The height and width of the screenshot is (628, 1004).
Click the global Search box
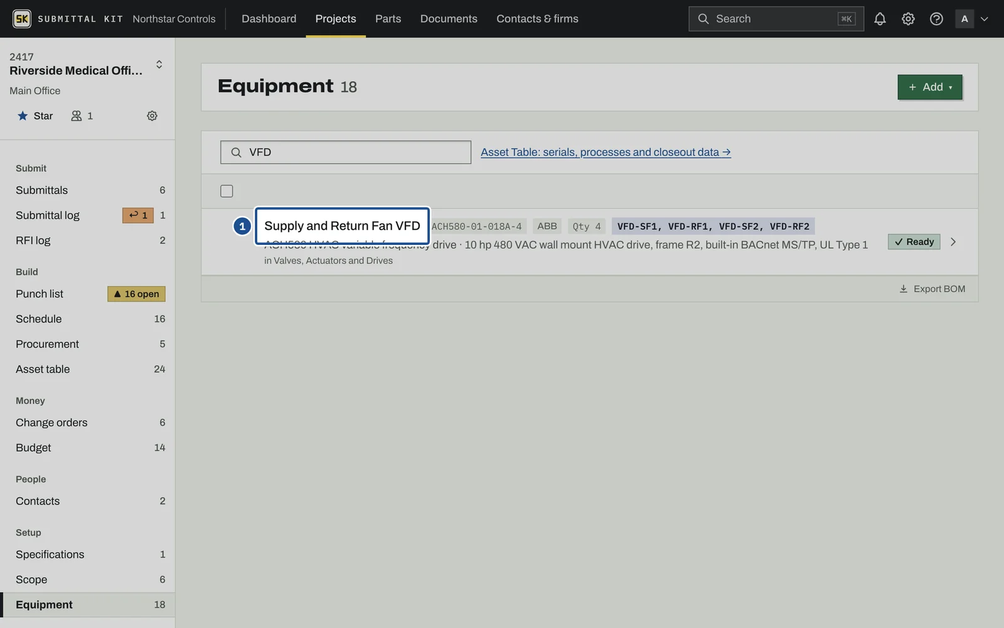pyautogui.click(x=776, y=19)
